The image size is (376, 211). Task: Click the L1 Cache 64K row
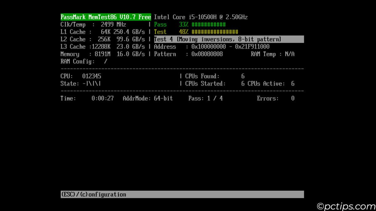click(102, 32)
